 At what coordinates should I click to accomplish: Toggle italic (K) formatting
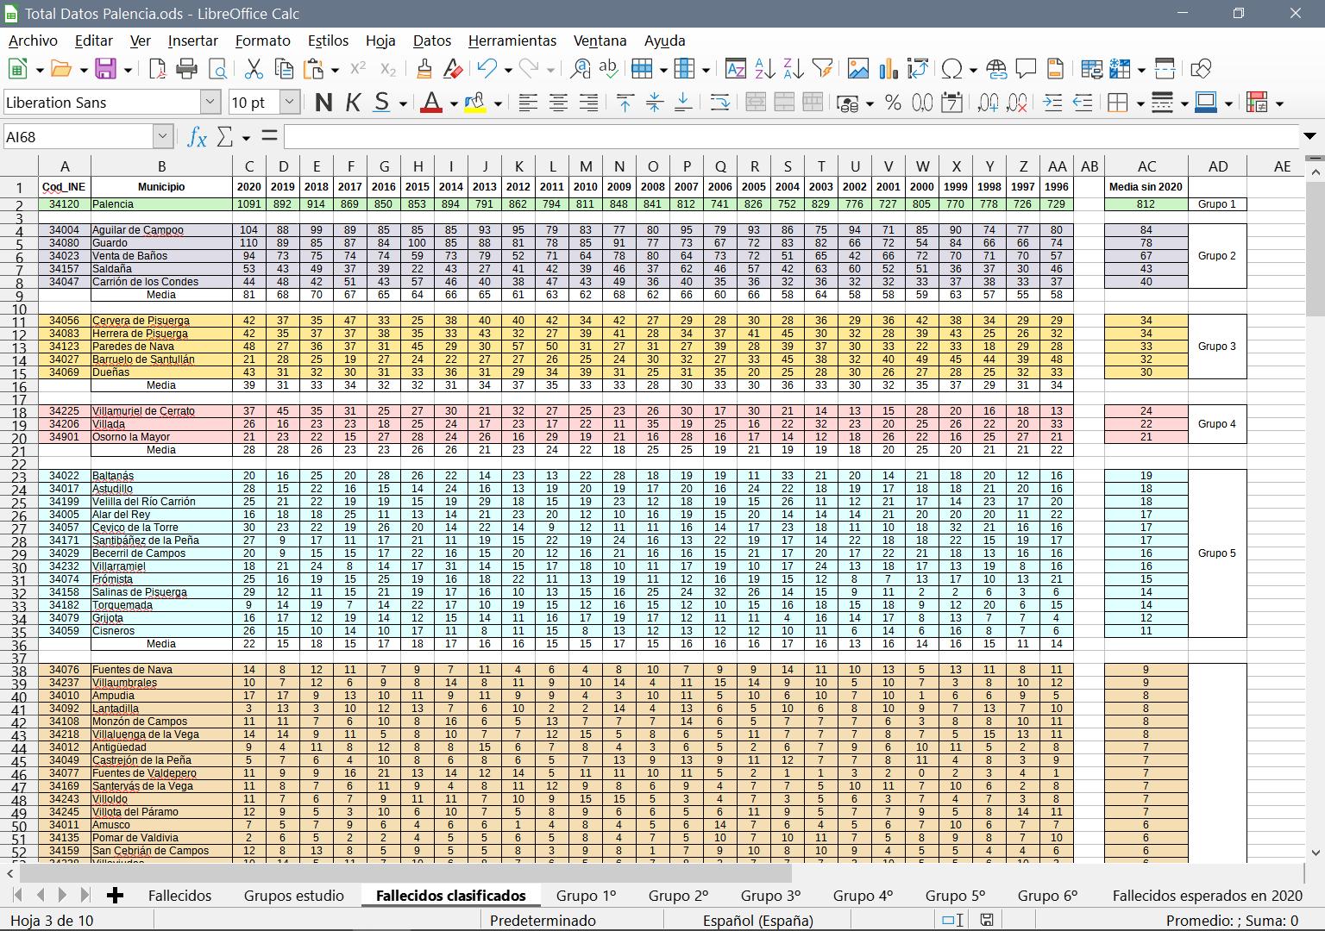(x=353, y=103)
